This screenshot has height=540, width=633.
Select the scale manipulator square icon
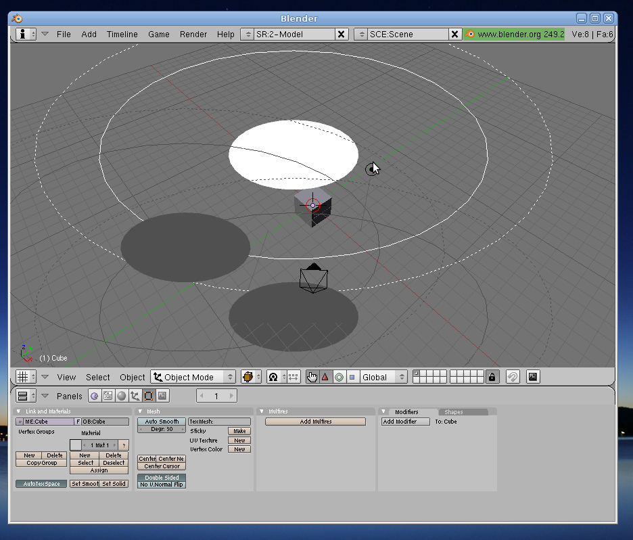click(352, 377)
